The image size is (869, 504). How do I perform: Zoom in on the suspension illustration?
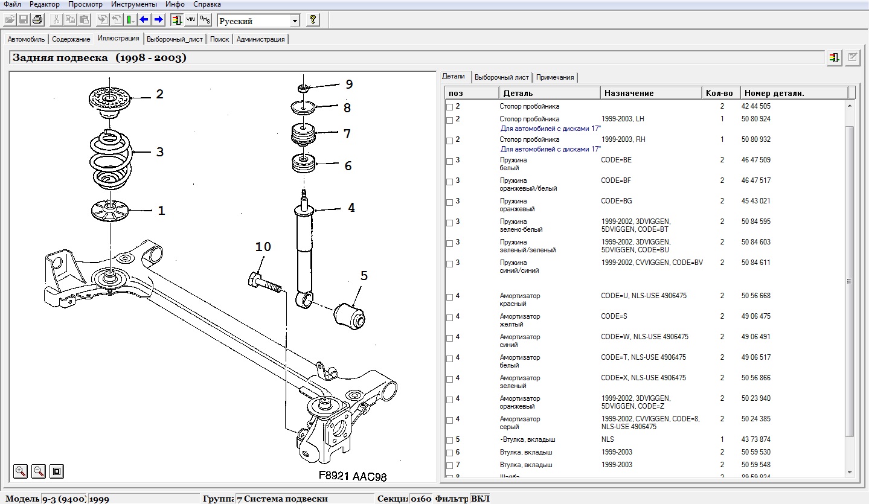21,471
